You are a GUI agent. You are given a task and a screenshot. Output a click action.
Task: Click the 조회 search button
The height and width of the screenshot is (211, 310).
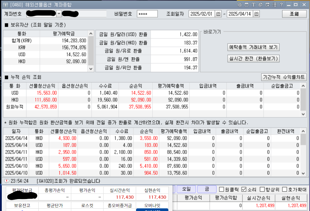coord(294,14)
